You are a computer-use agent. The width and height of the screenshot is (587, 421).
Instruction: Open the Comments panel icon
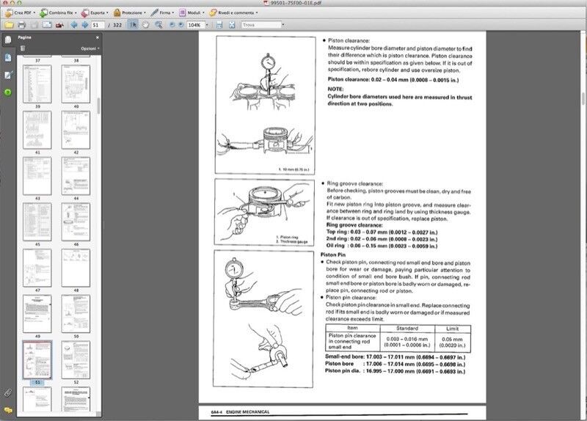8,410
